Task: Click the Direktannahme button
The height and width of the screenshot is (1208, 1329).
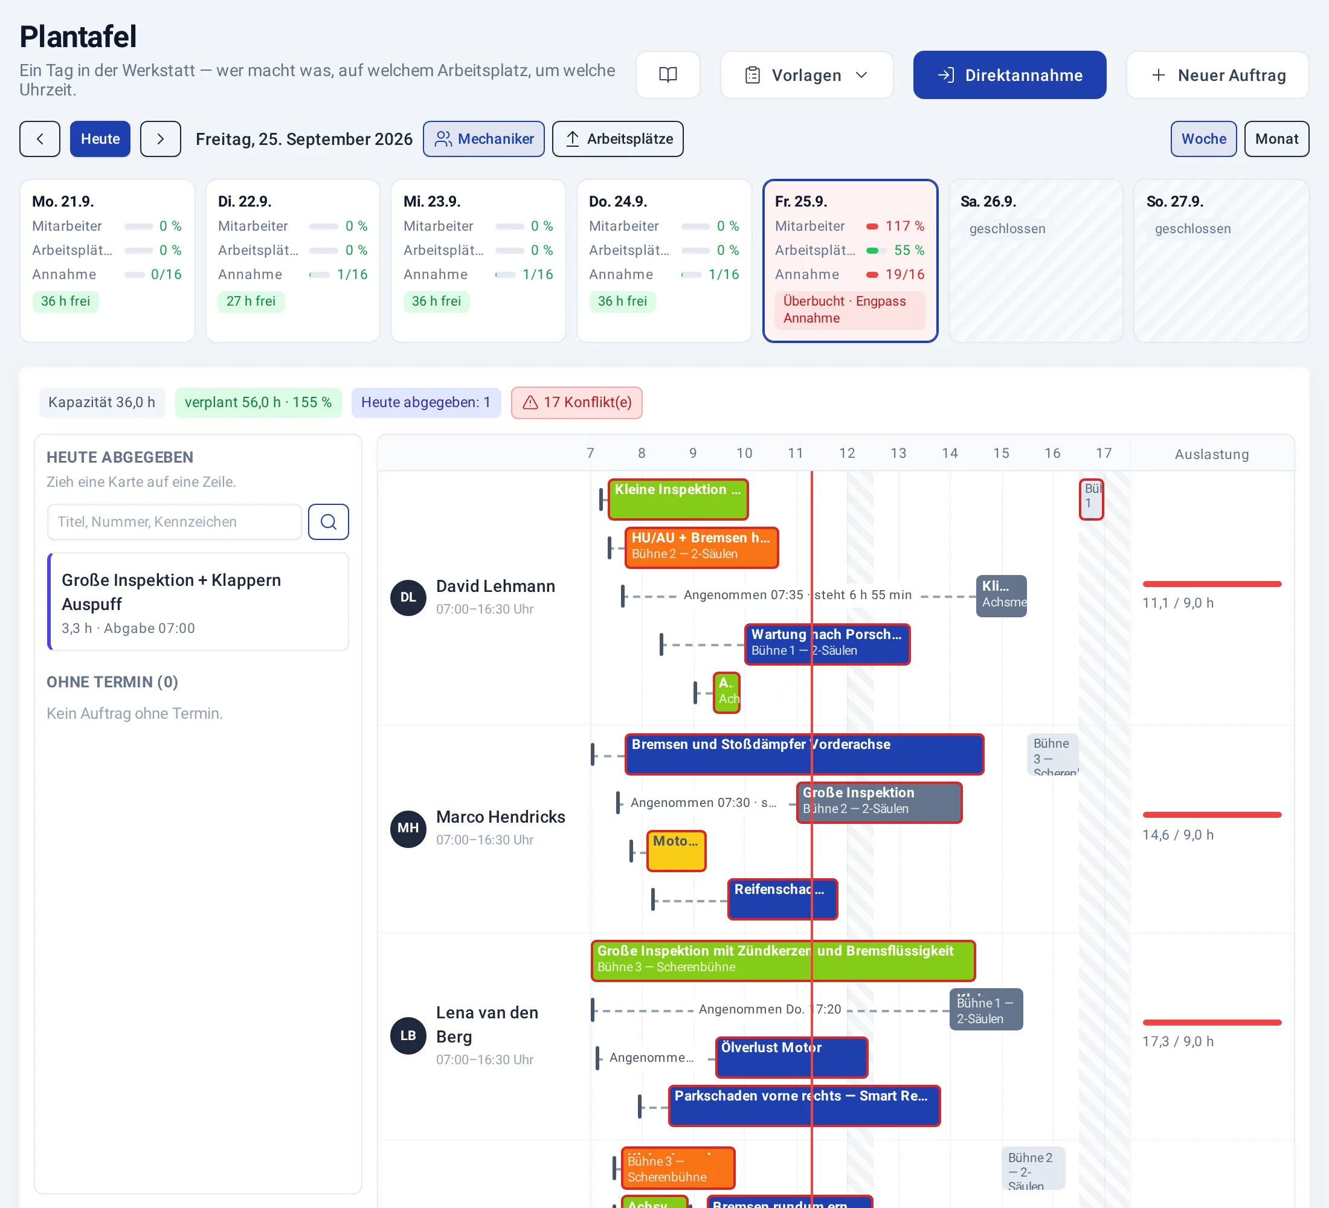Action: [1009, 75]
